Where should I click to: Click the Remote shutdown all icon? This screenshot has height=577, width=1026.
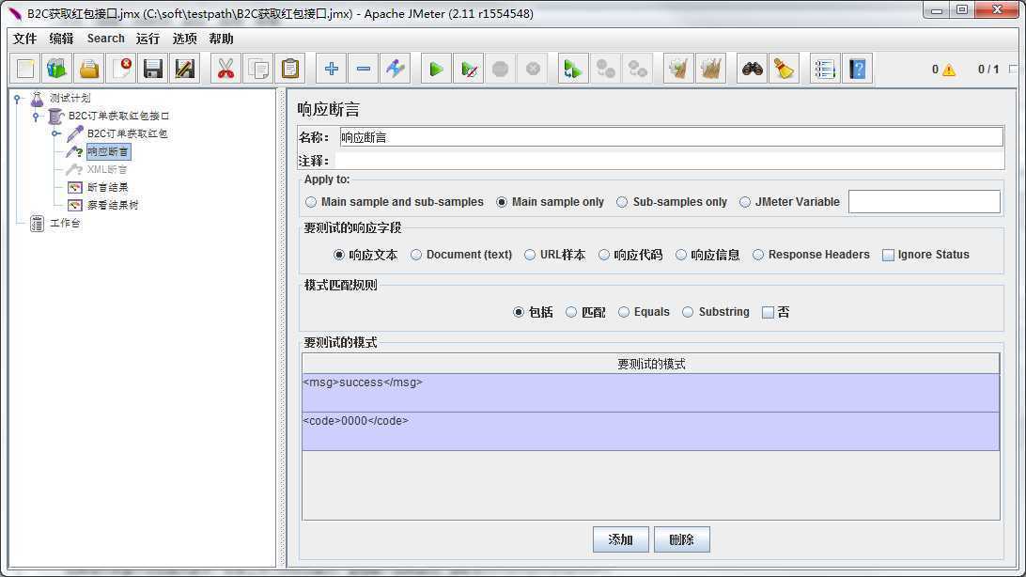click(x=637, y=69)
